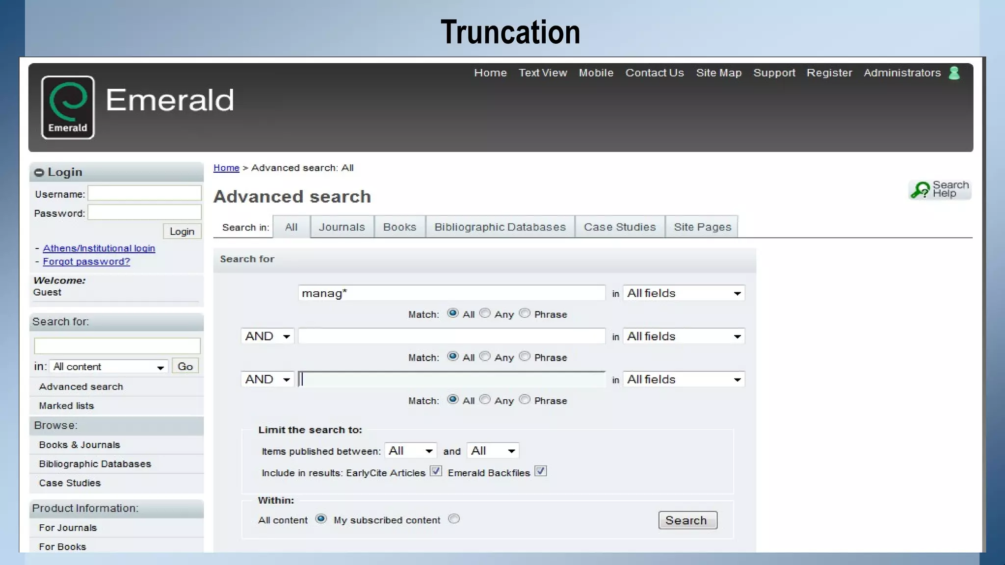Click the third row search text field
The image size is (1005, 565).
point(452,380)
